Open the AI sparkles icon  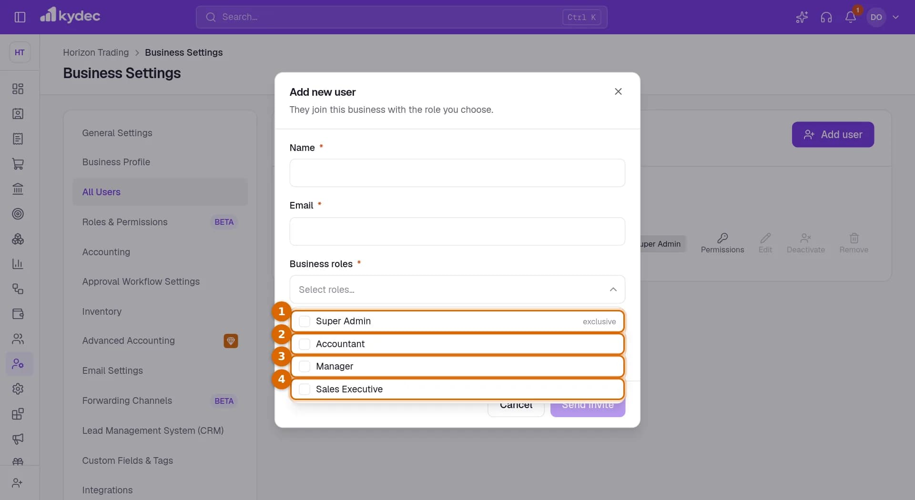[802, 17]
